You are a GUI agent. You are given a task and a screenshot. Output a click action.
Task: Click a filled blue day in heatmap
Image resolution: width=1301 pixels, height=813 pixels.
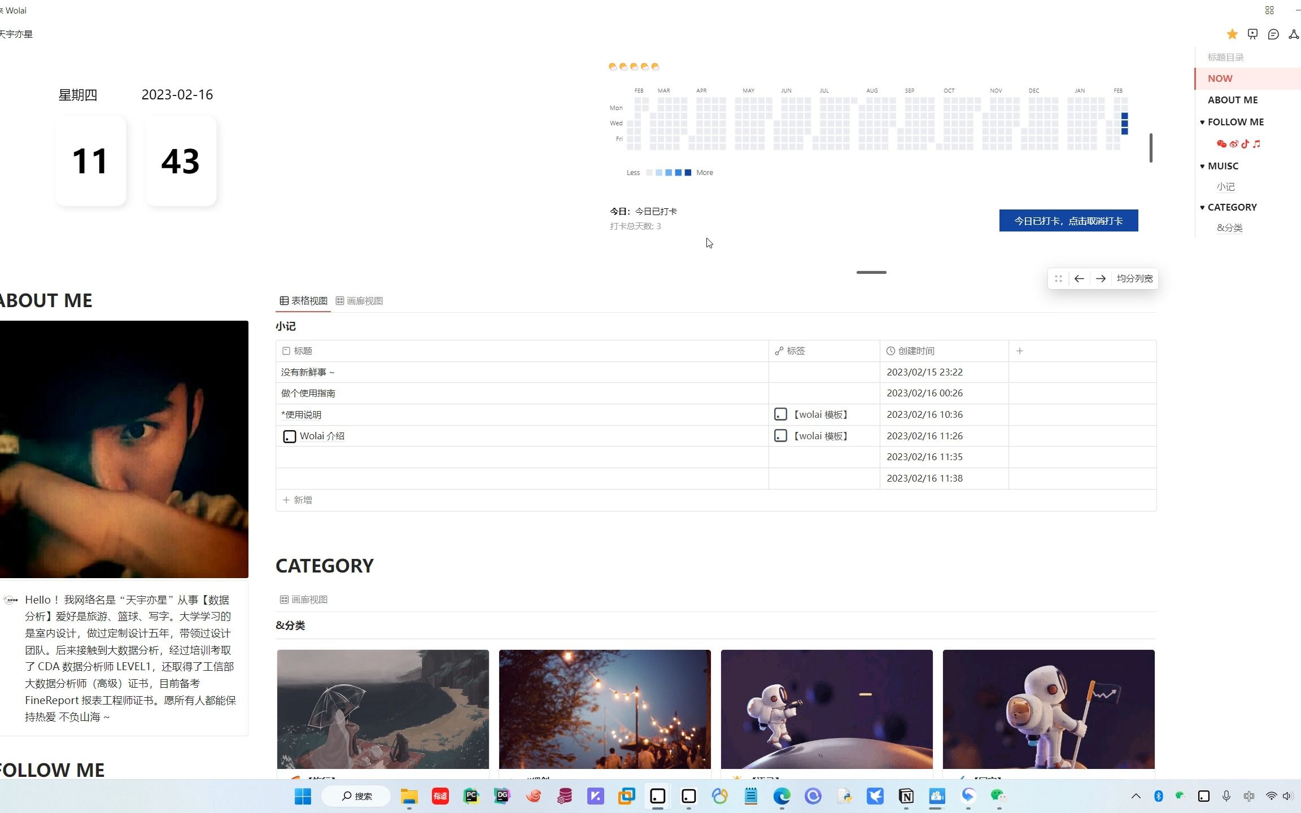click(1125, 124)
